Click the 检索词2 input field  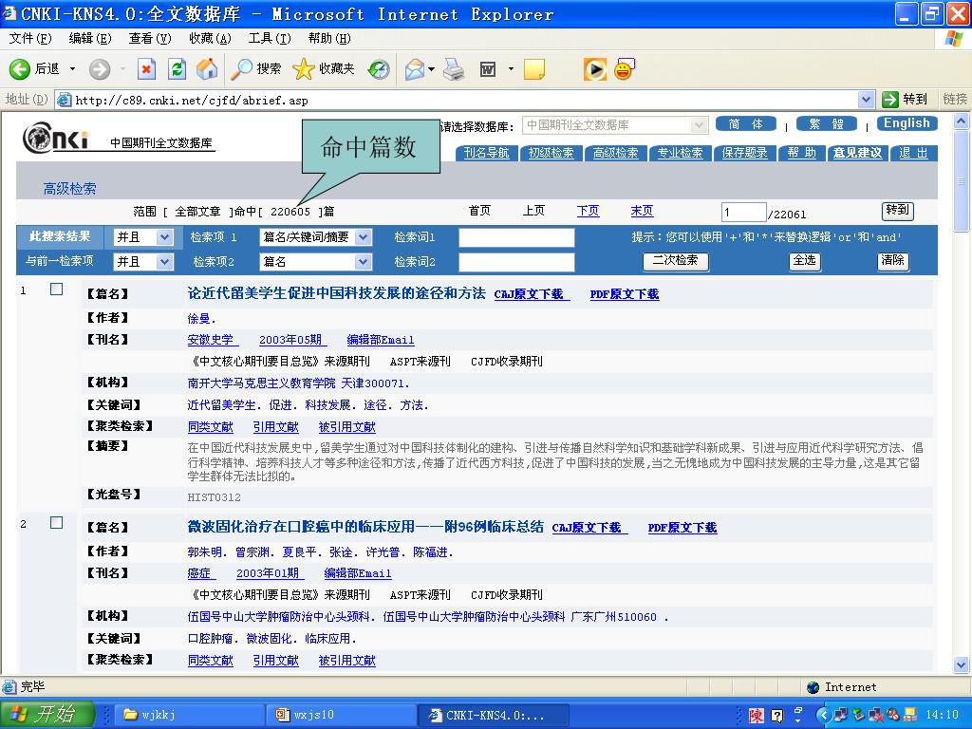pyautogui.click(x=516, y=262)
